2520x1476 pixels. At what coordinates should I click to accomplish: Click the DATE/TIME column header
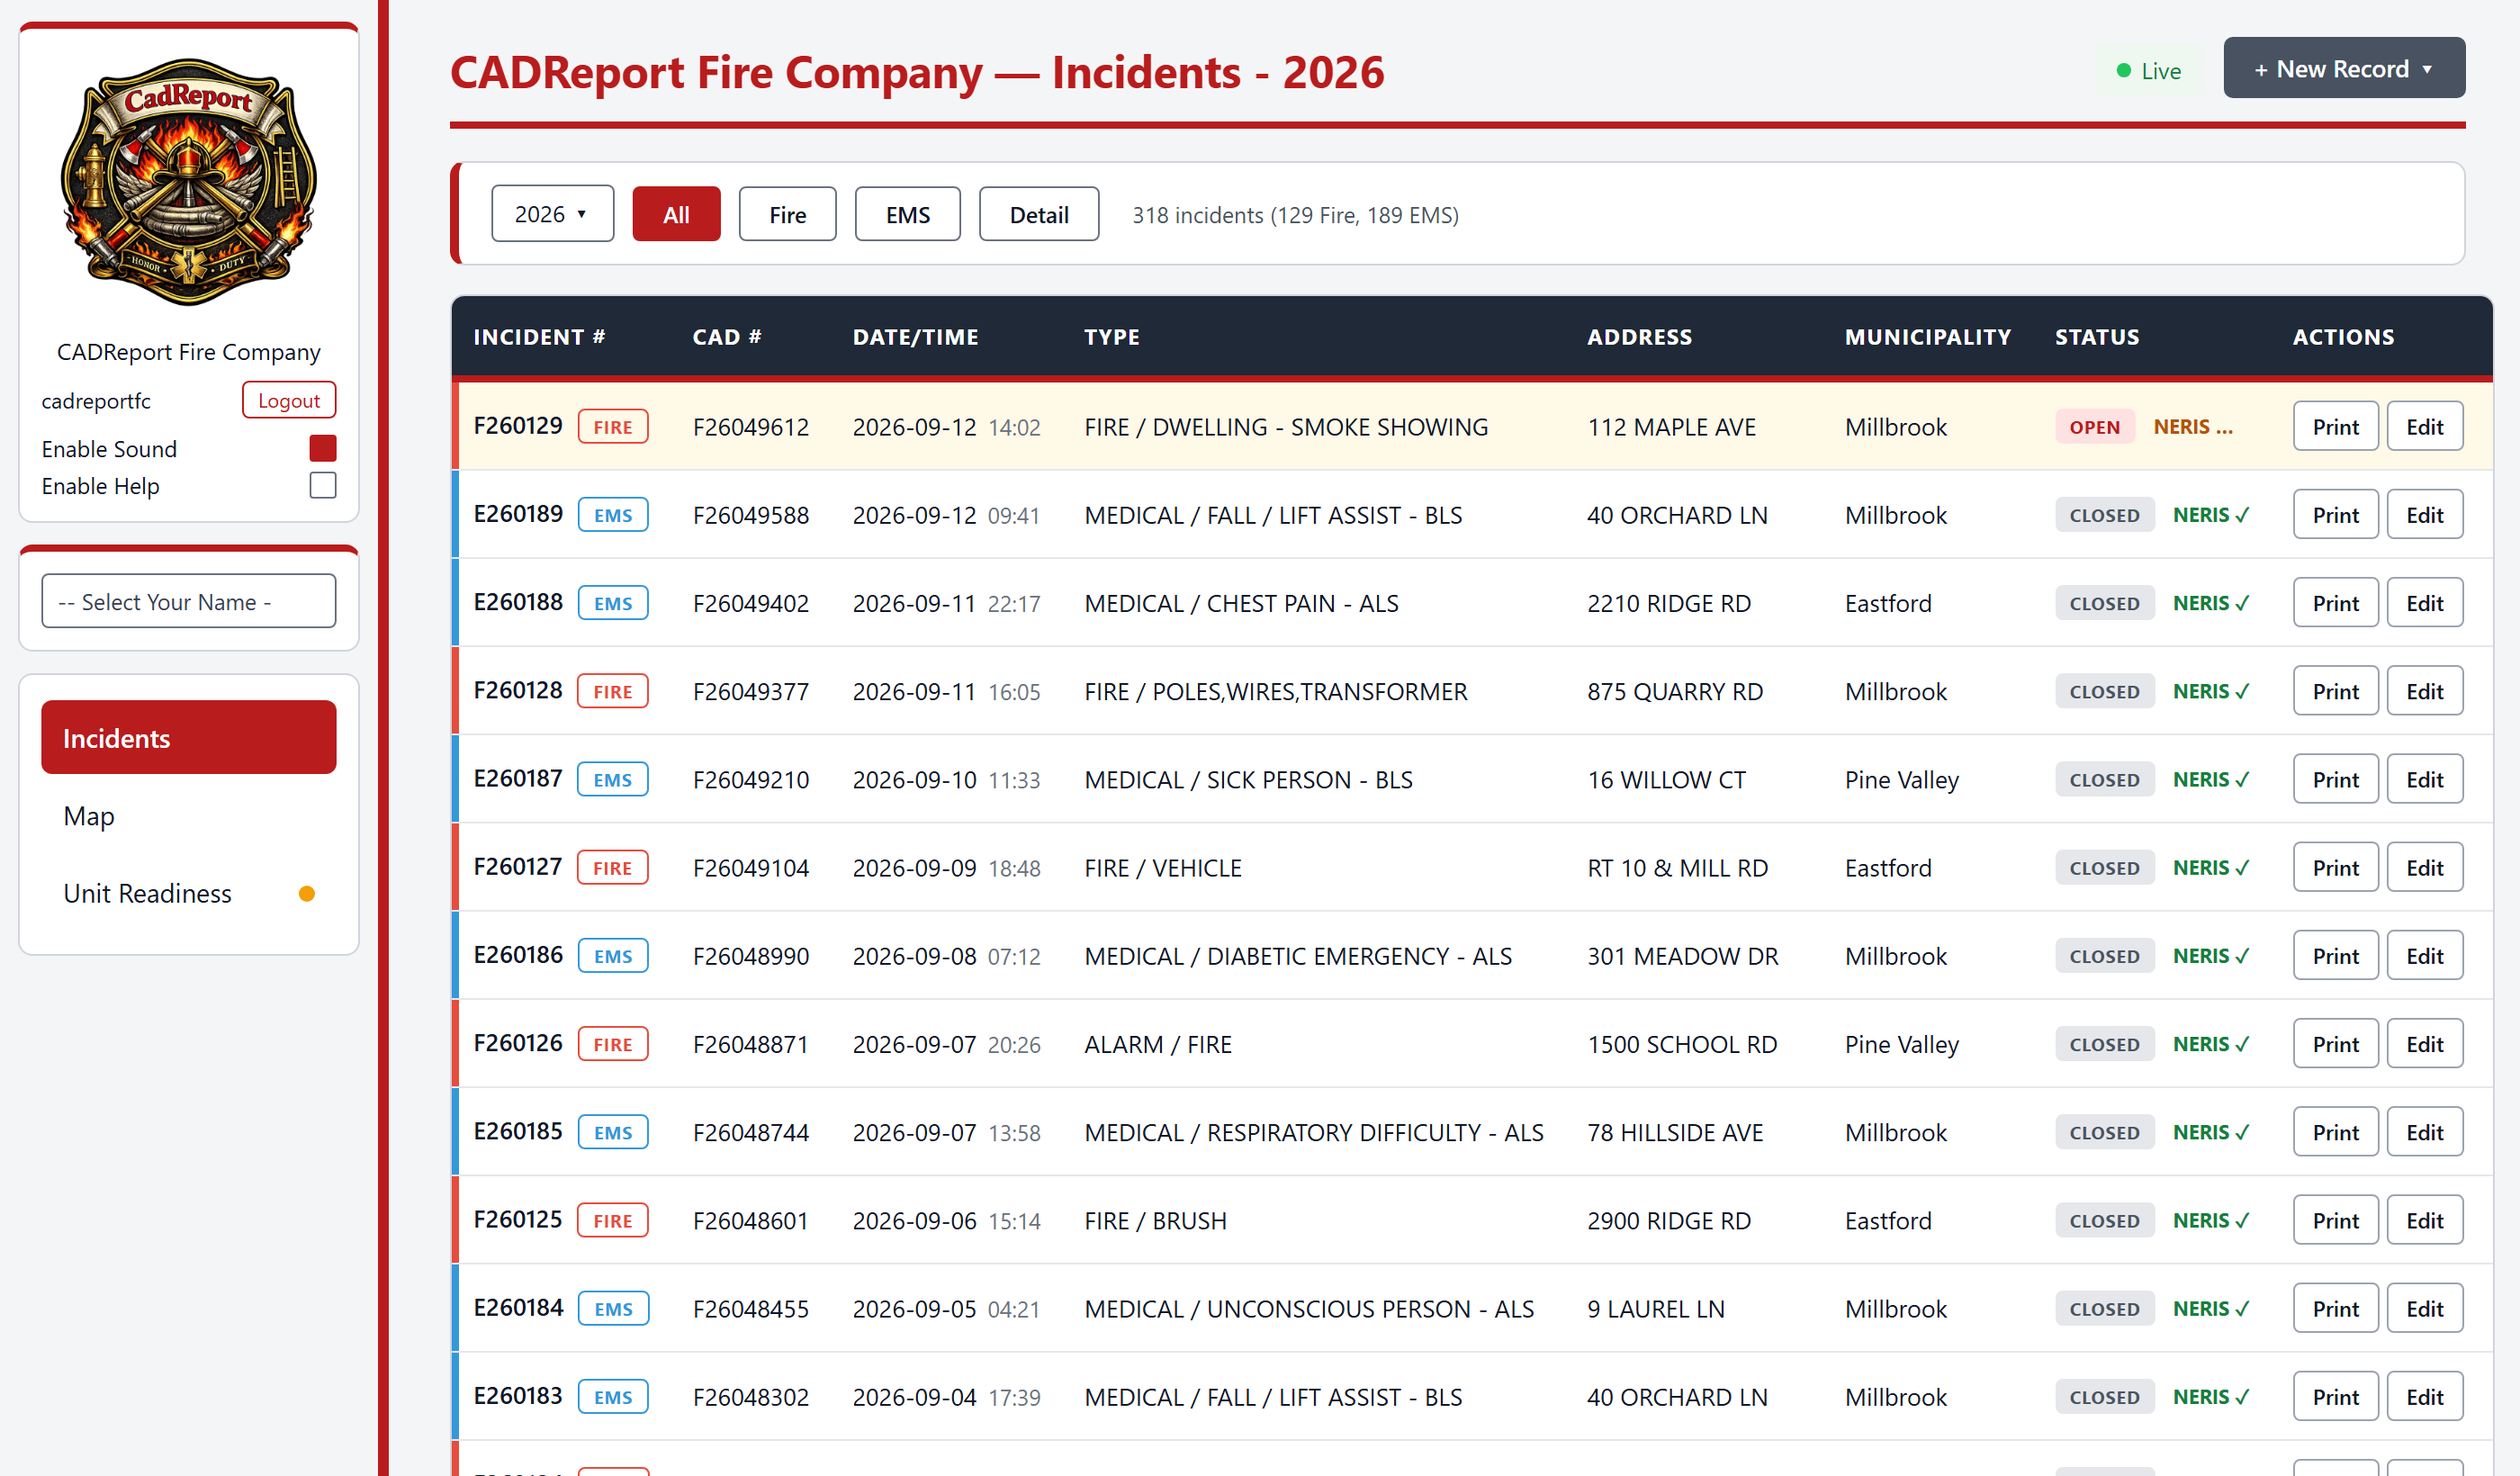point(915,337)
